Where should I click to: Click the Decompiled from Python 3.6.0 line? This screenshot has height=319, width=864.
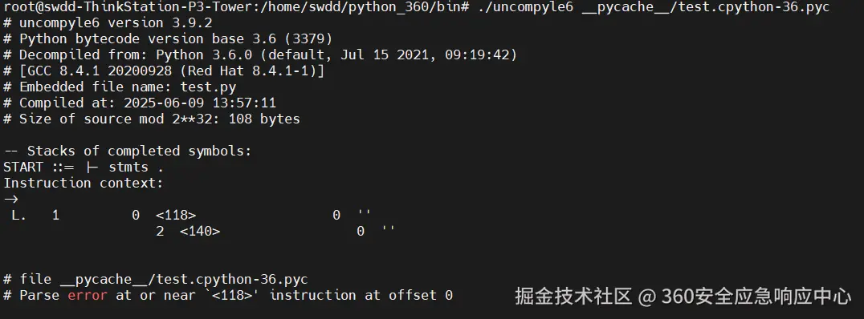pos(260,55)
